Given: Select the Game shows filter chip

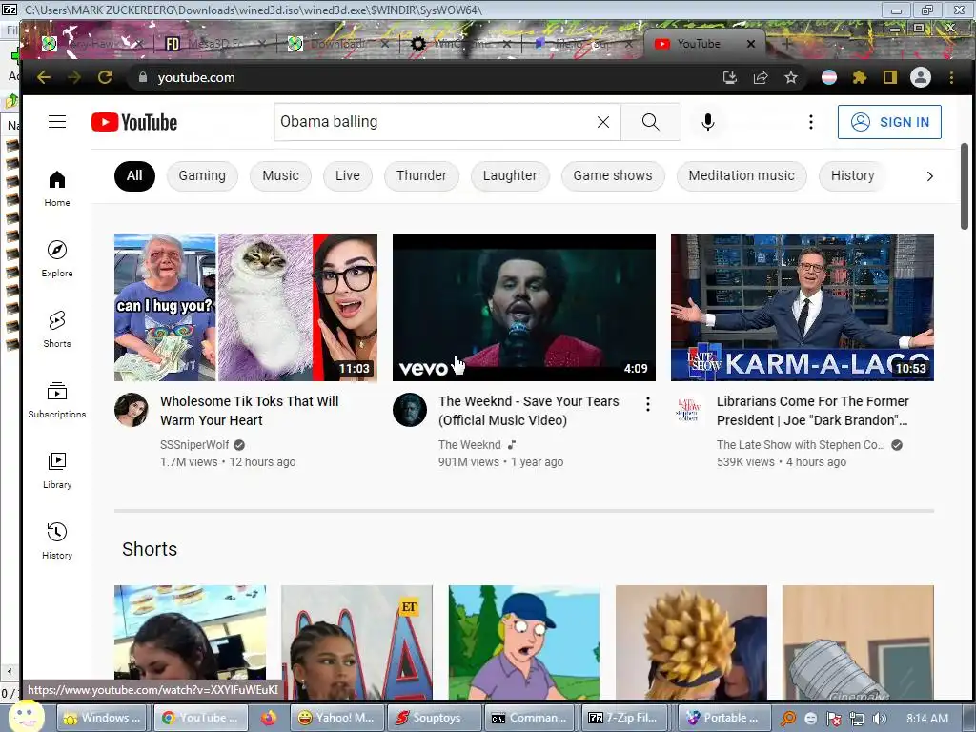Looking at the screenshot, I should point(613,175).
